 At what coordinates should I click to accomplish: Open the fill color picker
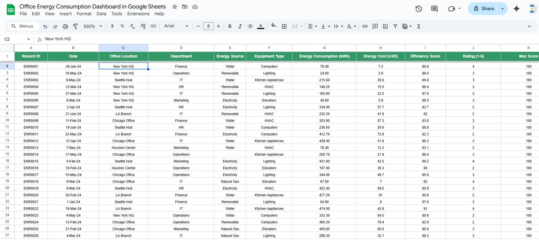coord(273,26)
